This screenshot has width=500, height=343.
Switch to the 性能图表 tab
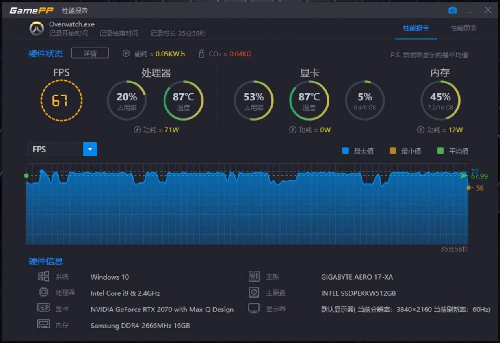tap(464, 28)
